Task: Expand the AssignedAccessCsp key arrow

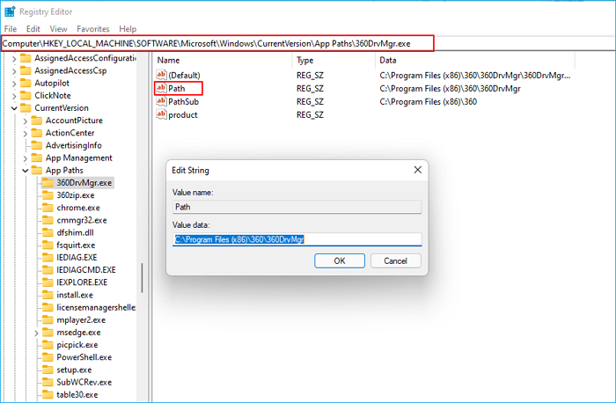Action: click(x=14, y=71)
